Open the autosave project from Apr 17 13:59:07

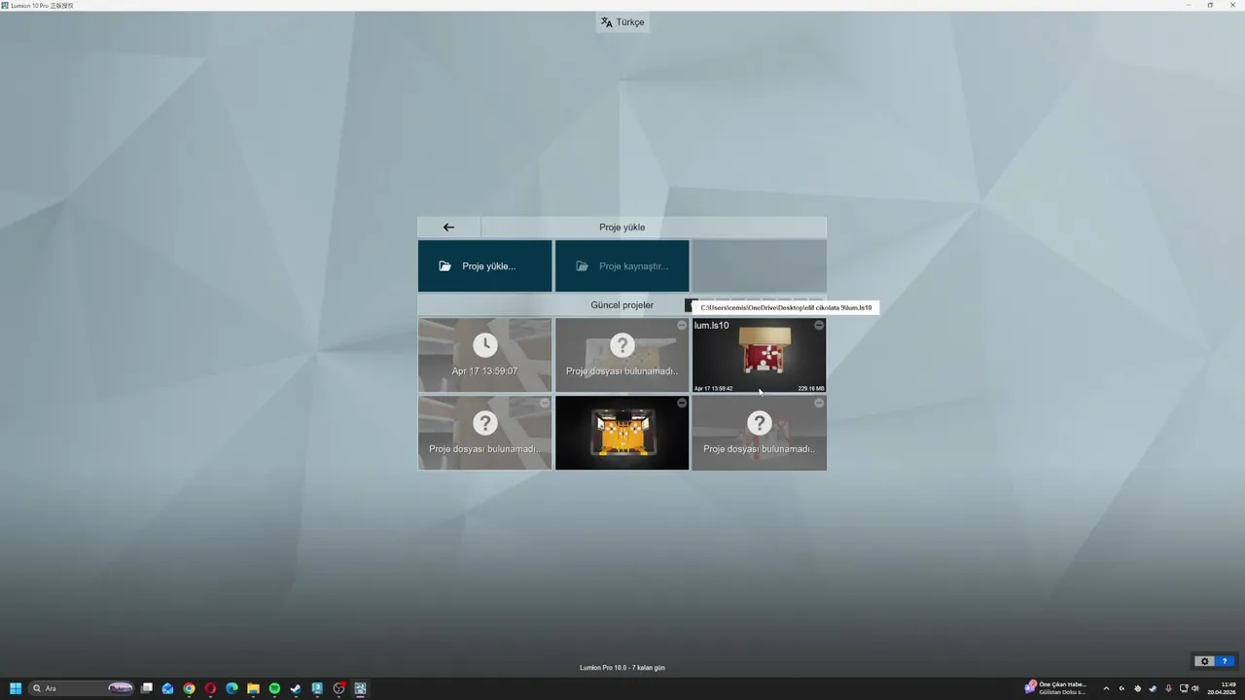click(484, 355)
